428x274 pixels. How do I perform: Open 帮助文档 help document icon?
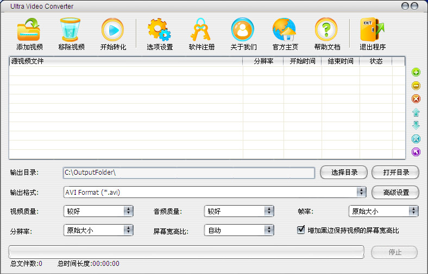(x=326, y=29)
